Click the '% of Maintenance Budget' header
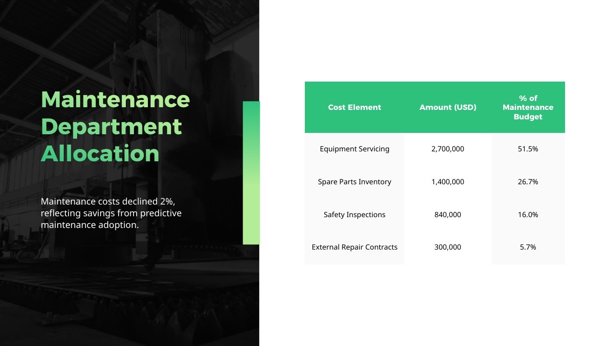Screen dimensions: 616x346 coord(528,107)
